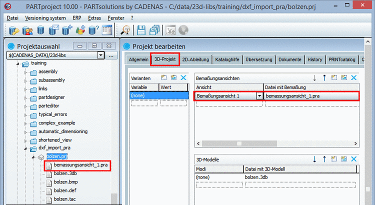Open the ? help menu
375x205 pixels.
pos(132,18)
